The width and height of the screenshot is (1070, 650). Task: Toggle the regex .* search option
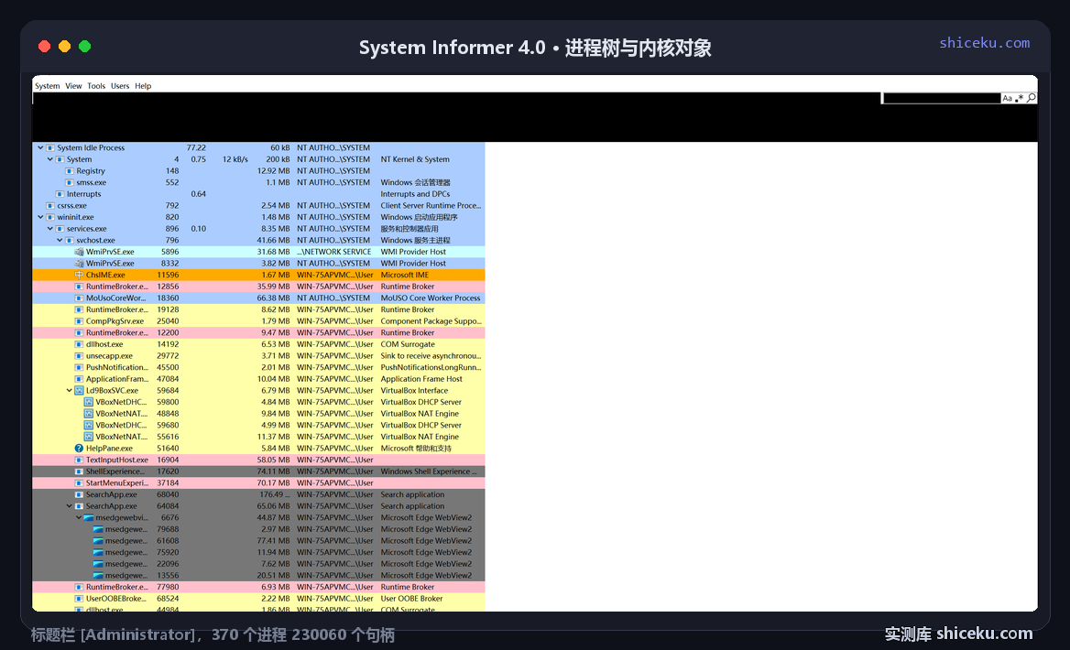tap(1020, 98)
